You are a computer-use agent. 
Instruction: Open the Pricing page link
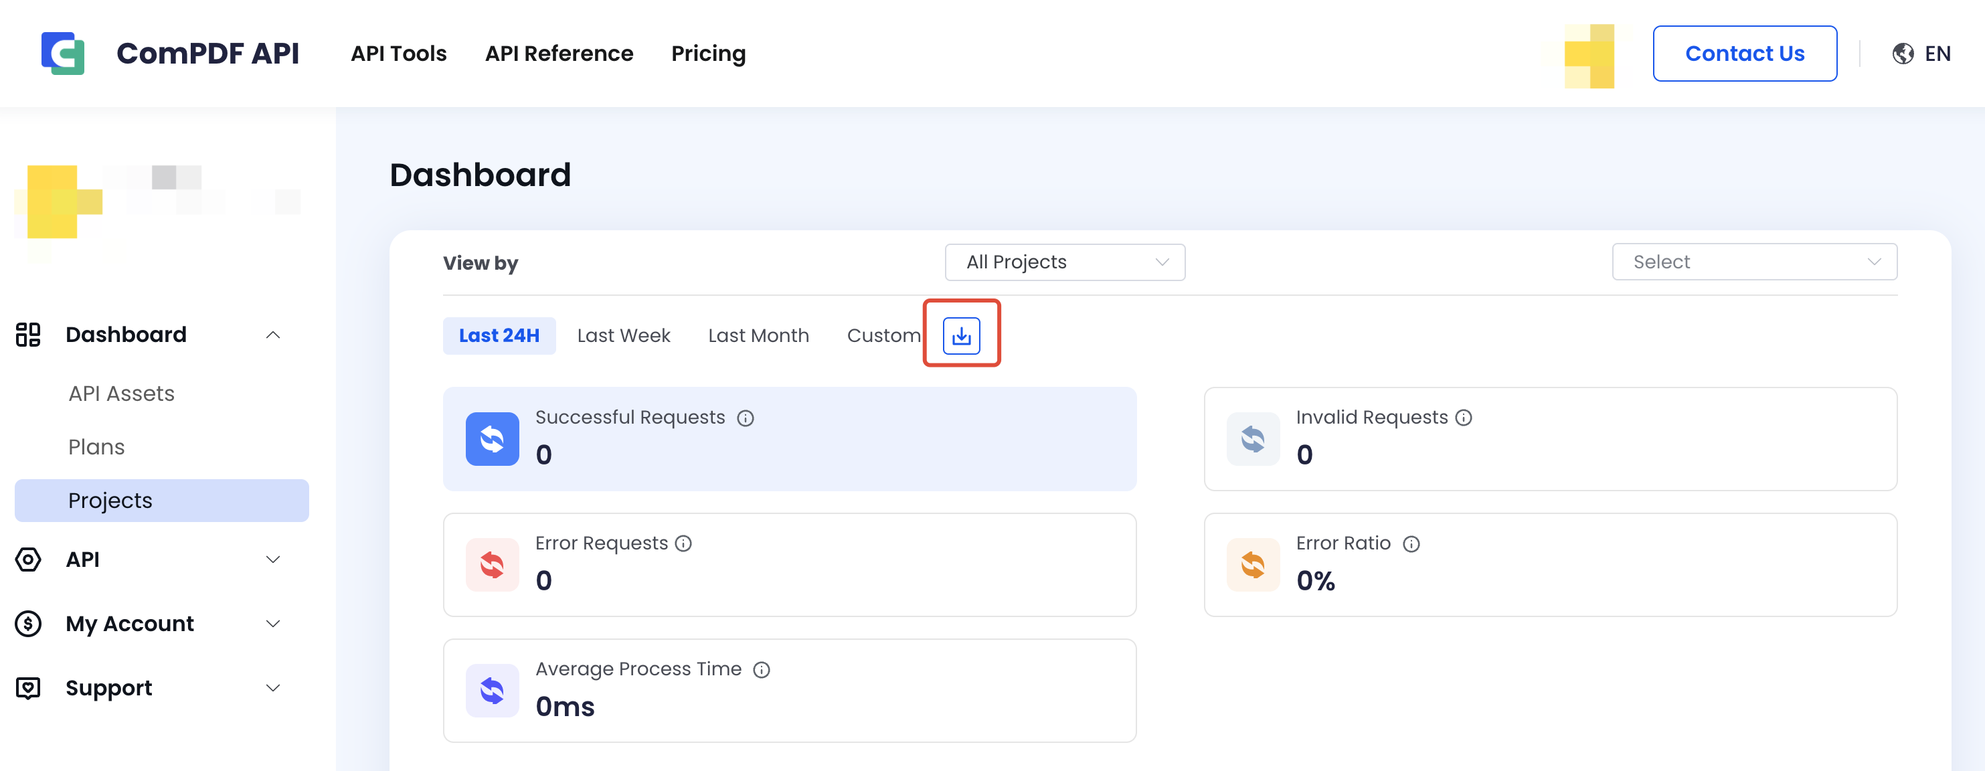tap(707, 53)
